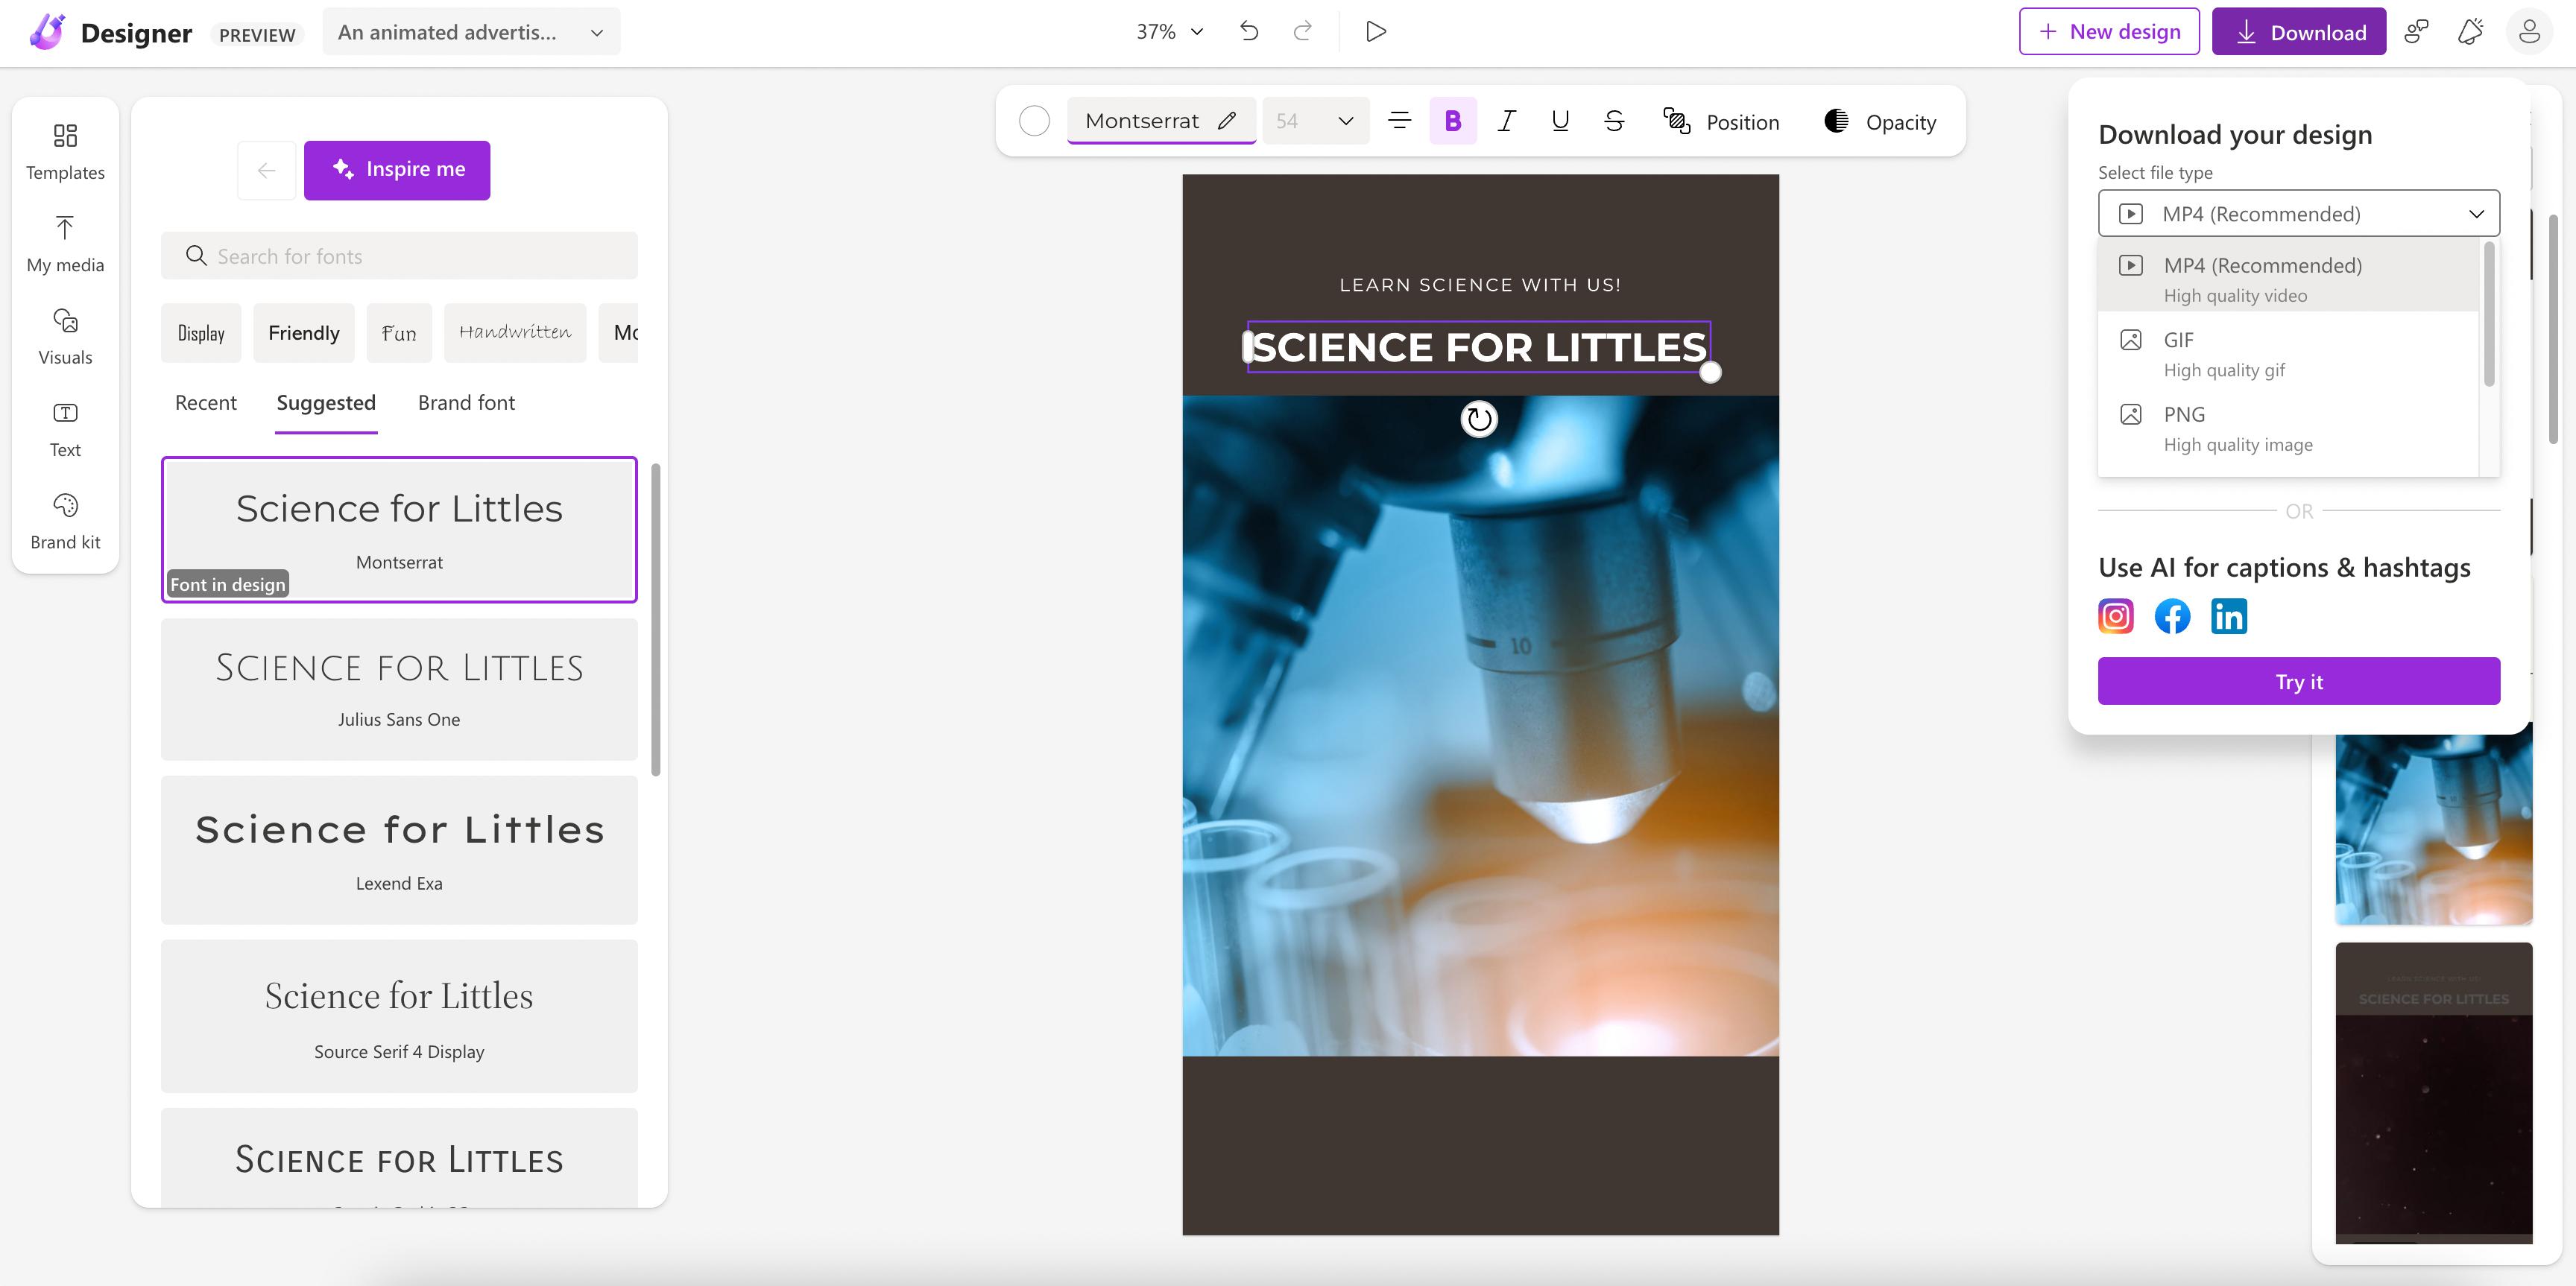Choose the LinkedIn caption icon

[2228, 616]
